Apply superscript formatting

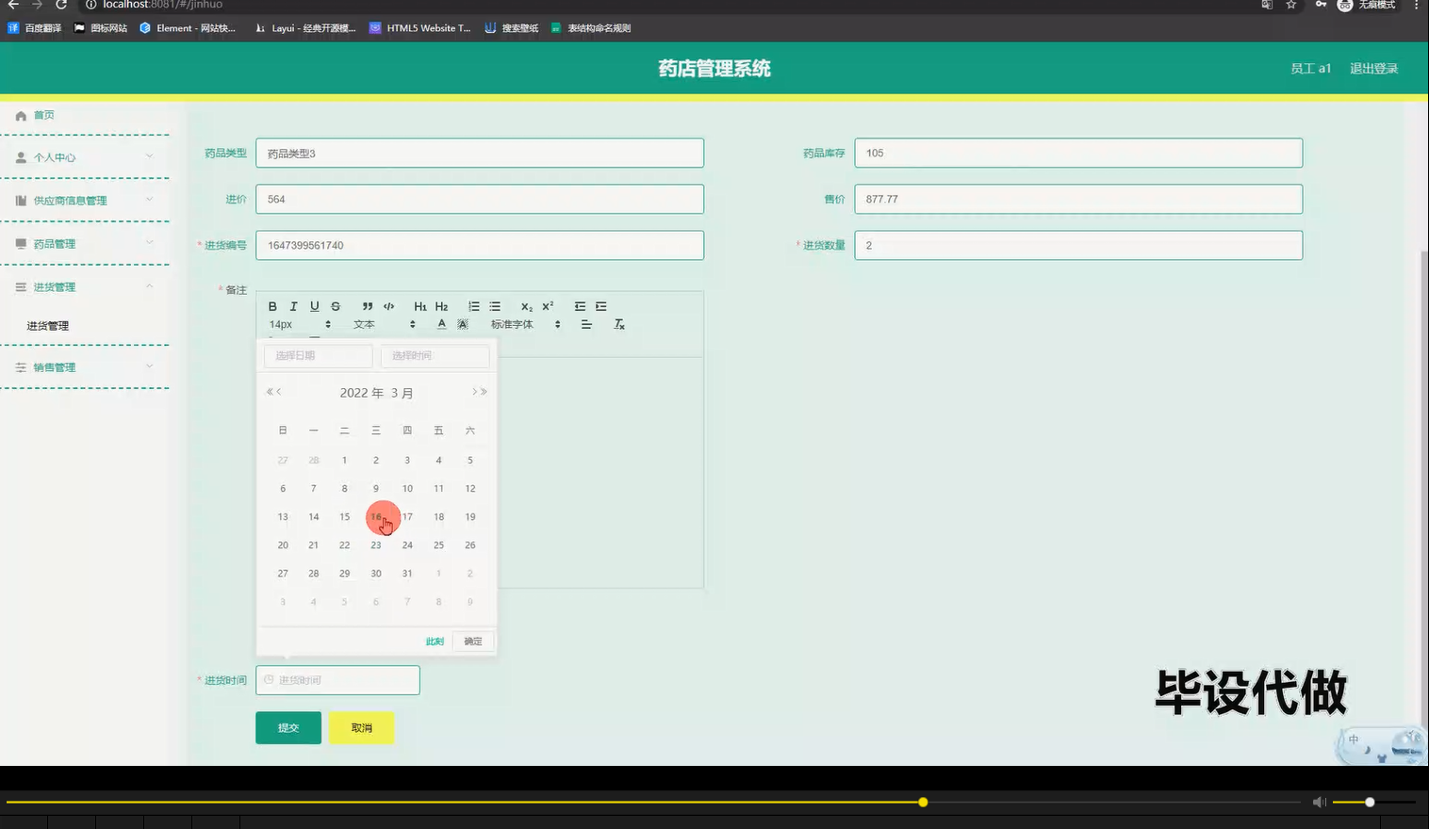coord(548,306)
